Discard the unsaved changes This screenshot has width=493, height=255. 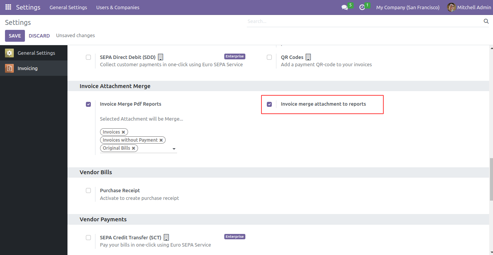point(39,36)
